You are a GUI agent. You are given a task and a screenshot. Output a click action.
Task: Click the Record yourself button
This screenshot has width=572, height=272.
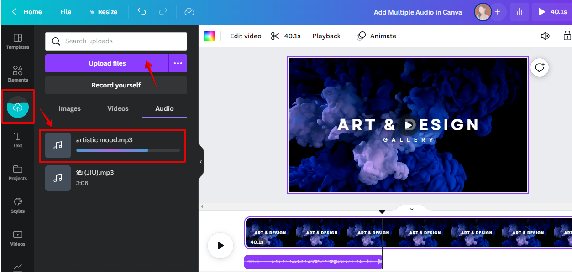pyautogui.click(x=115, y=85)
